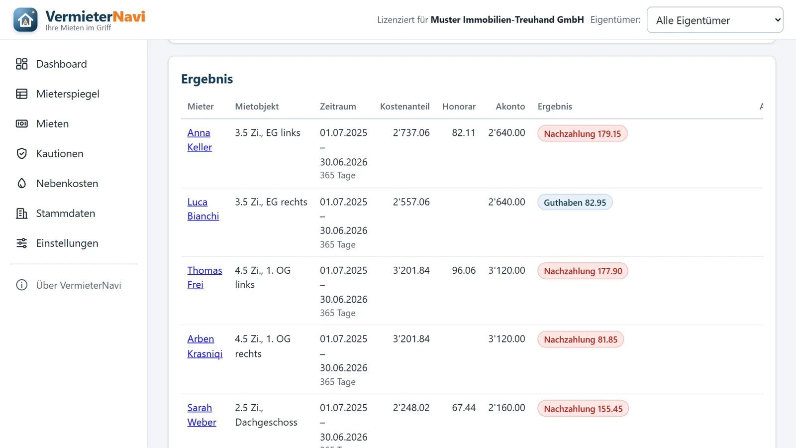Click the Nebenkosten droplet icon
Viewport: 796px width, 448px height.
click(x=22, y=183)
